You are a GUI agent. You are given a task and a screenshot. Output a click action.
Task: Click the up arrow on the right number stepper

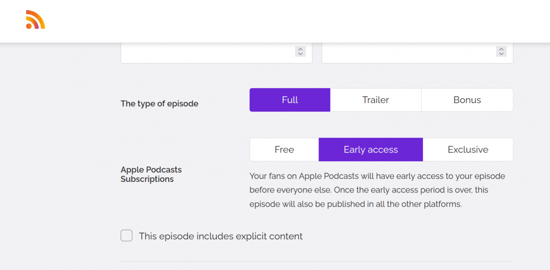click(501, 49)
